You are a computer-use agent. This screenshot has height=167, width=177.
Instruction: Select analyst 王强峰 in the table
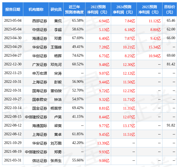click(x=56, y=47)
